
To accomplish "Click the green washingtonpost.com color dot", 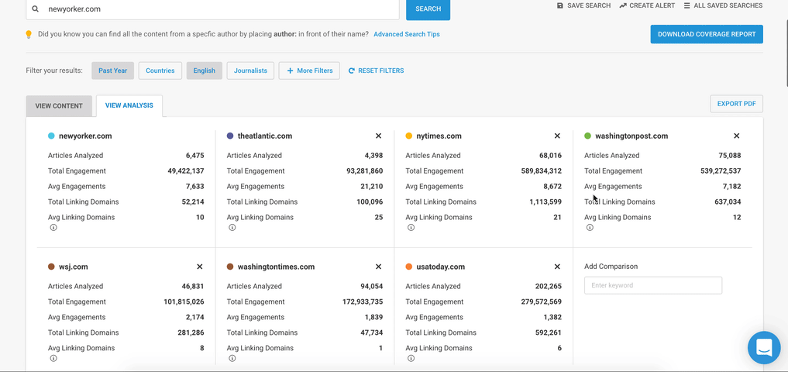I will pos(588,136).
